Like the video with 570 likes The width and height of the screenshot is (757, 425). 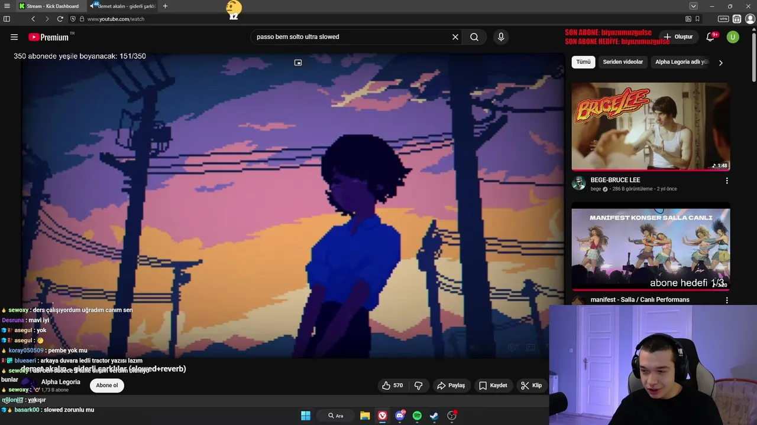point(392,385)
